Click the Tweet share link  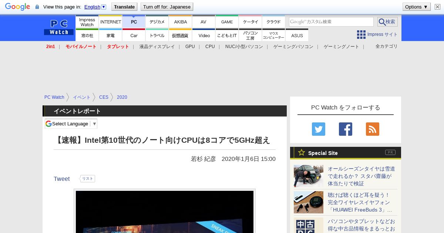[61, 179]
